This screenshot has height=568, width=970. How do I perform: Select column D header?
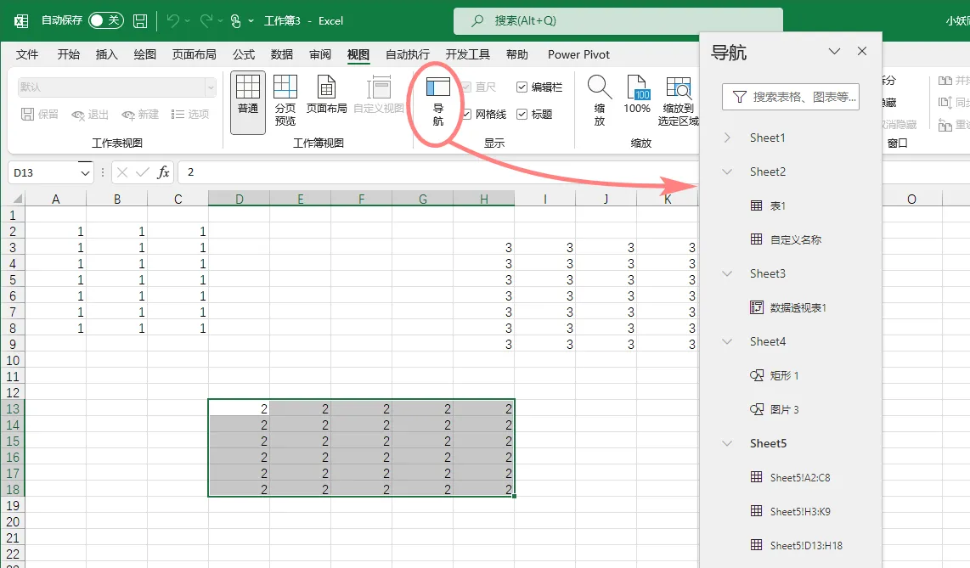pyautogui.click(x=239, y=199)
